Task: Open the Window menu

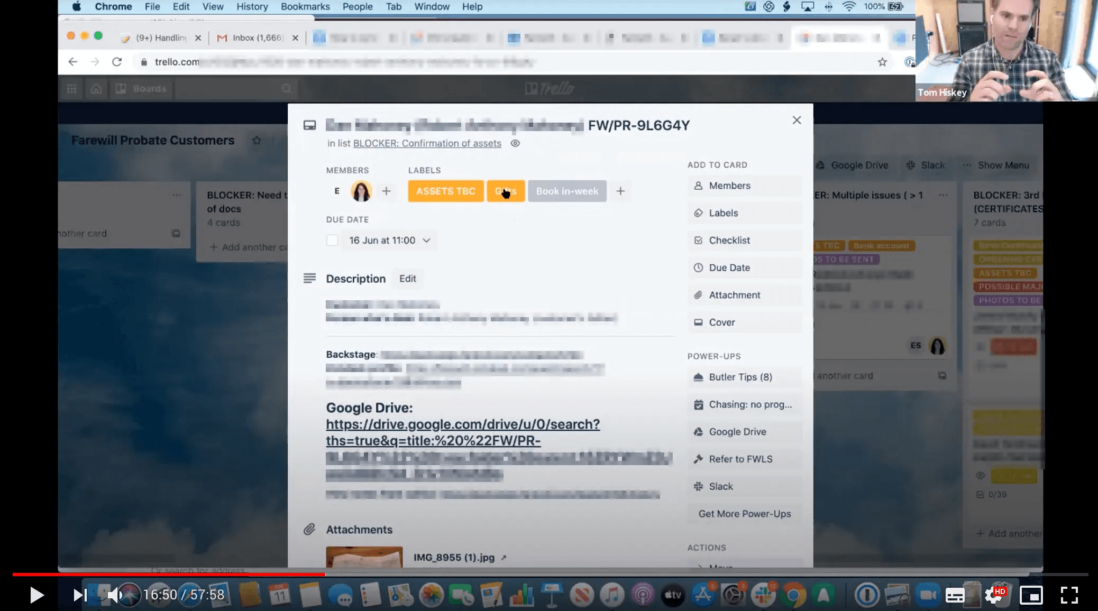Action: point(432,7)
